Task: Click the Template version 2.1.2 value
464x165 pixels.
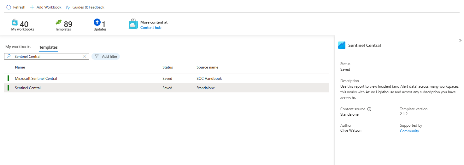Action: [404, 114]
